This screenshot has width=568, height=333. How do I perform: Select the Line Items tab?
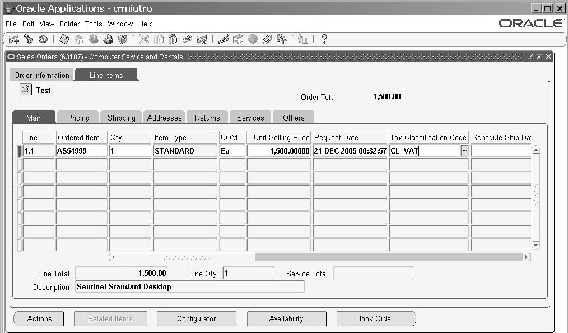(x=106, y=75)
